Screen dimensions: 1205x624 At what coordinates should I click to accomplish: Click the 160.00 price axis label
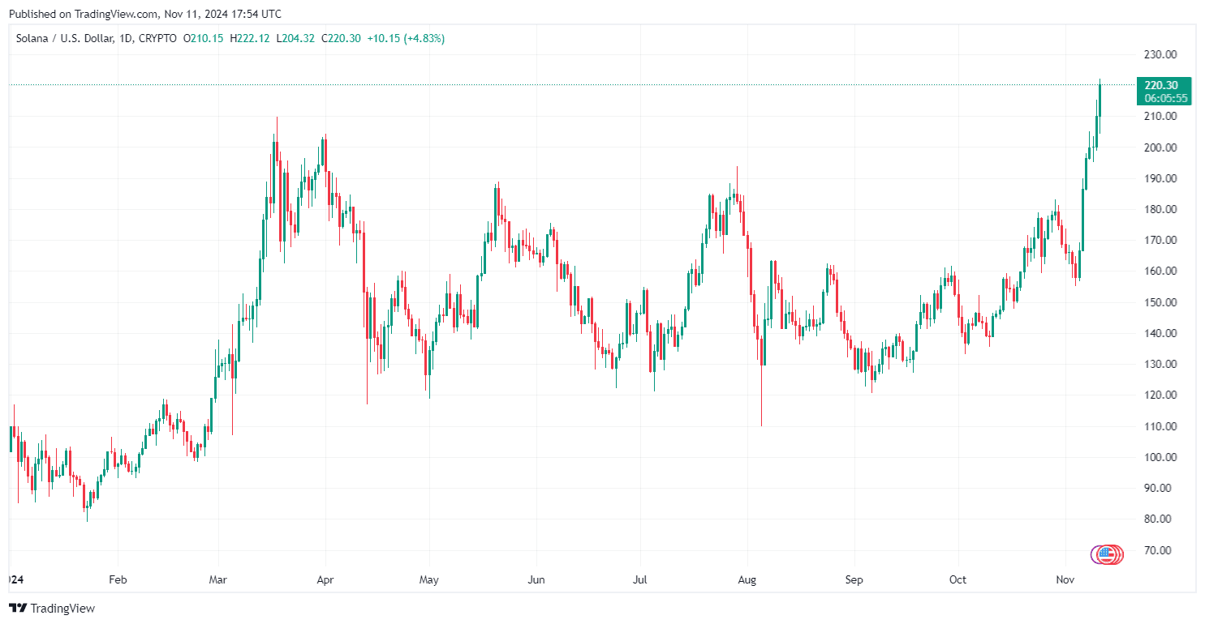pyautogui.click(x=1160, y=271)
